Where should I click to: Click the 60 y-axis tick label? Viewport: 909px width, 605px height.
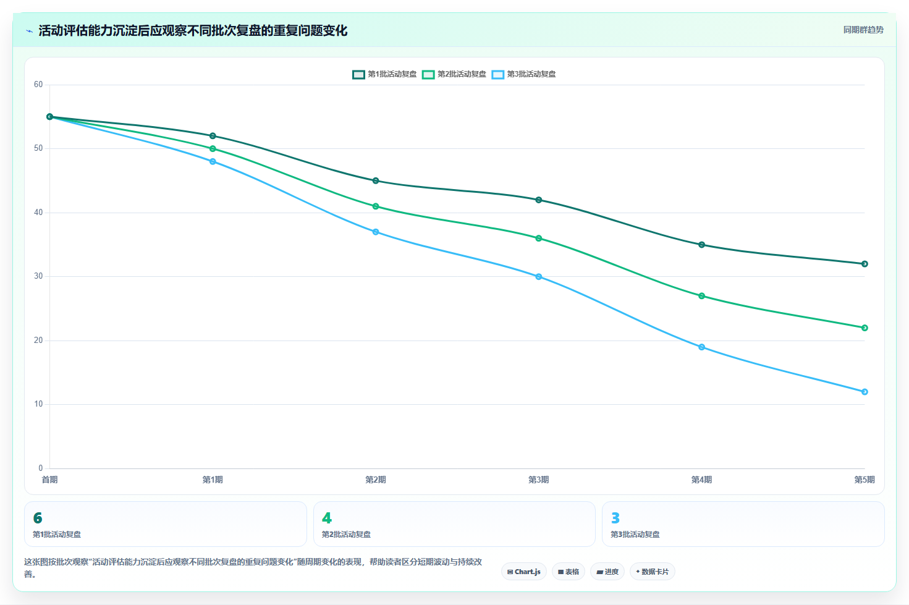38,85
